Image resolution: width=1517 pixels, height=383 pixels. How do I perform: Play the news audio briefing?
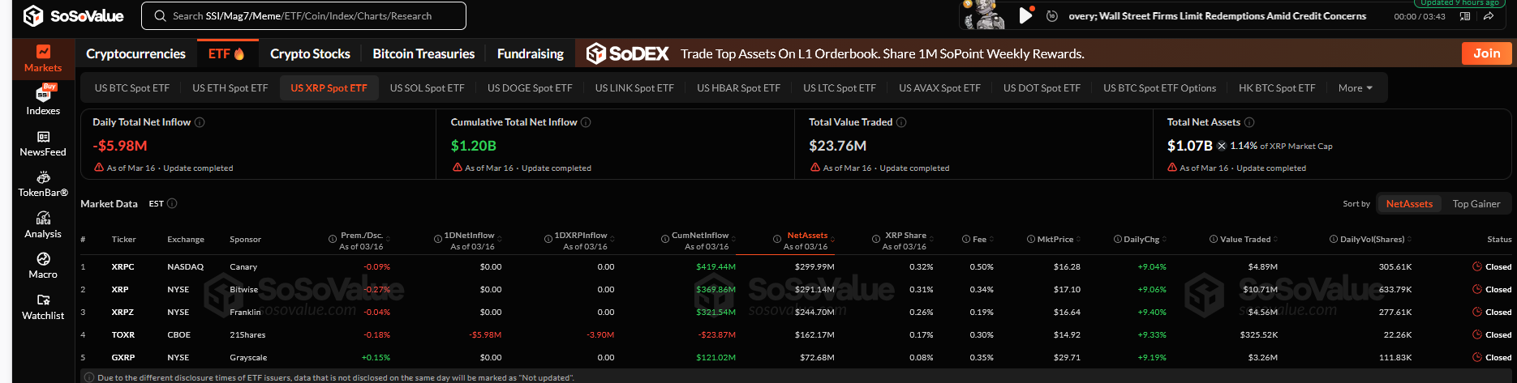point(1025,15)
